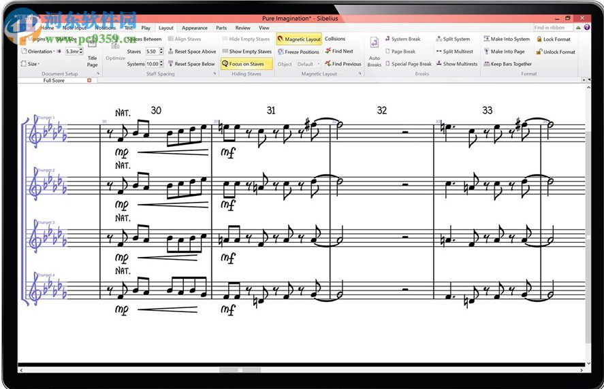Click the Staves spacing stepper arrows

click(161, 51)
